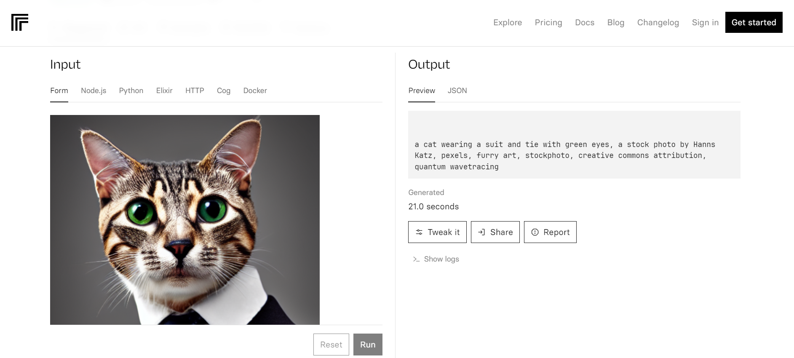Screen dimensions: 794x358
Task: Click the share arrow icon
Action: click(x=481, y=232)
